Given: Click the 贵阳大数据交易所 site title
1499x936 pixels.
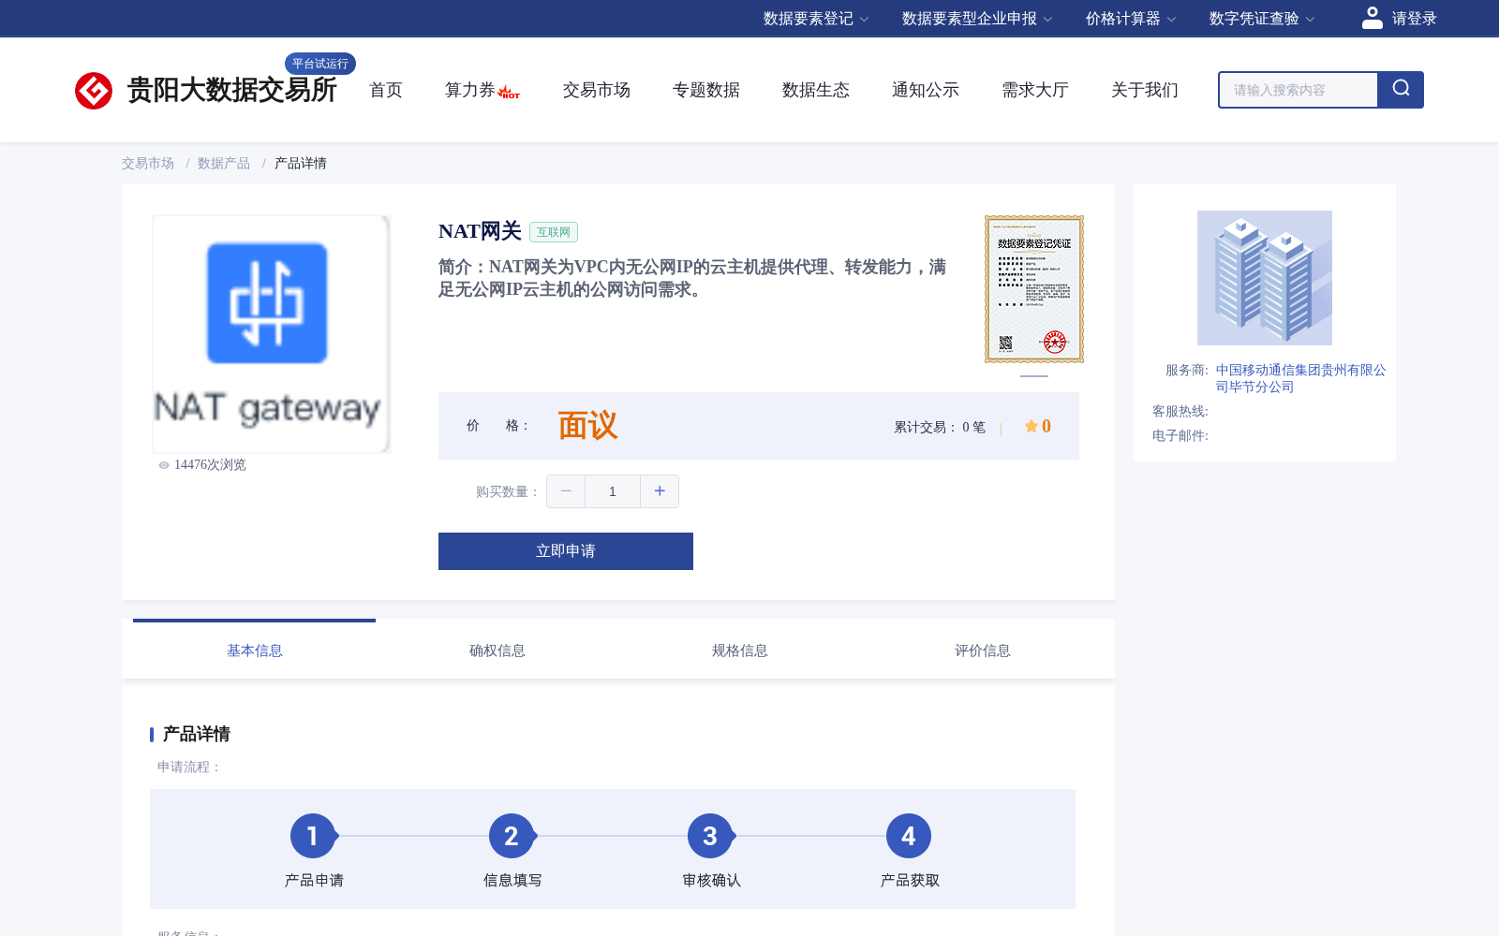Looking at the screenshot, I should [x=231, y=91].
